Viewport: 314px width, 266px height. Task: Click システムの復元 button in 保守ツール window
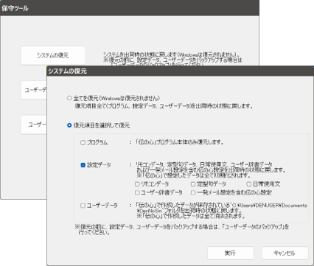(x=53, y=55)
